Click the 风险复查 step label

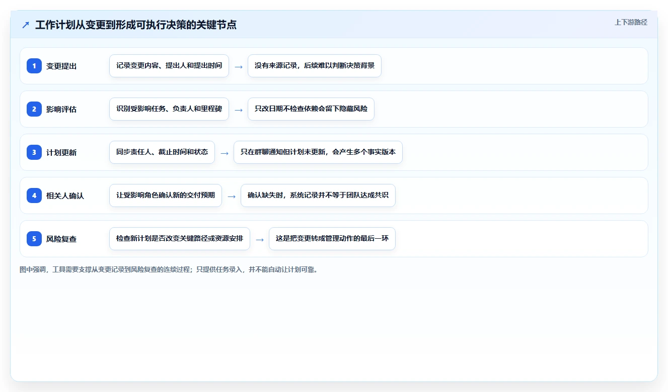(61, 239)
